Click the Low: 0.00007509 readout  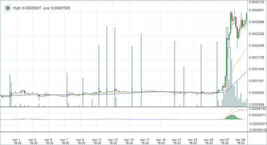pos(56,8)
